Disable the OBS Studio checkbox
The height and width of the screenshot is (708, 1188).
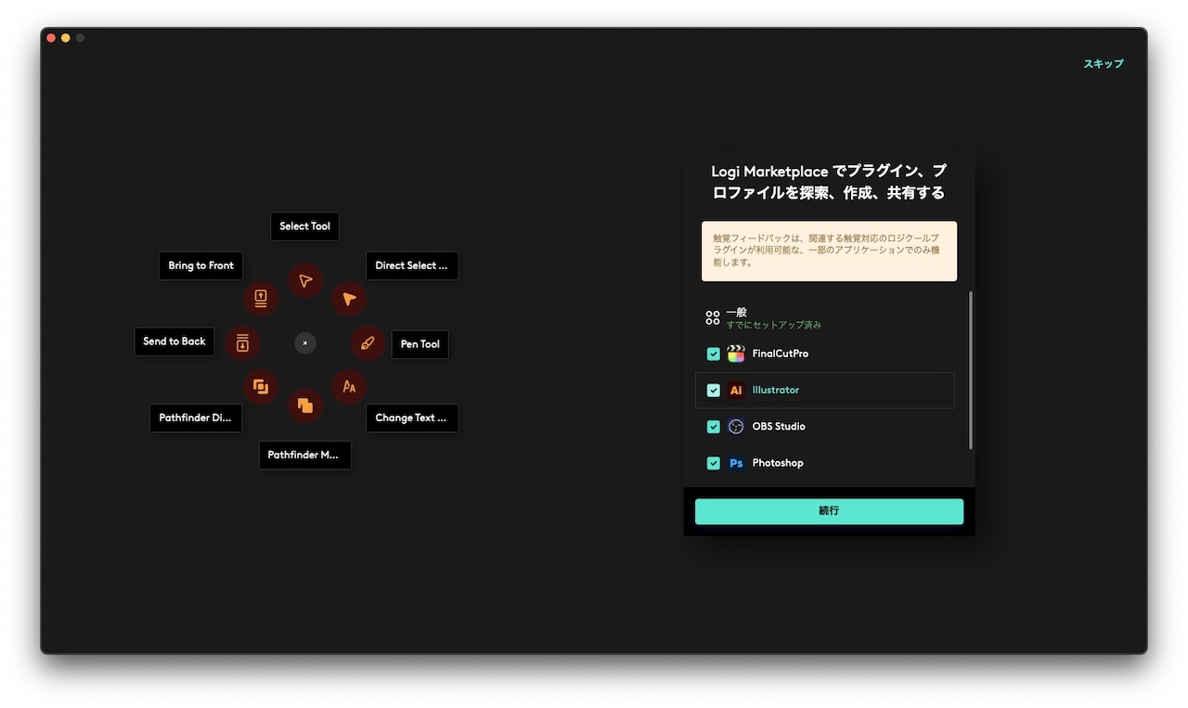(713, 427)
